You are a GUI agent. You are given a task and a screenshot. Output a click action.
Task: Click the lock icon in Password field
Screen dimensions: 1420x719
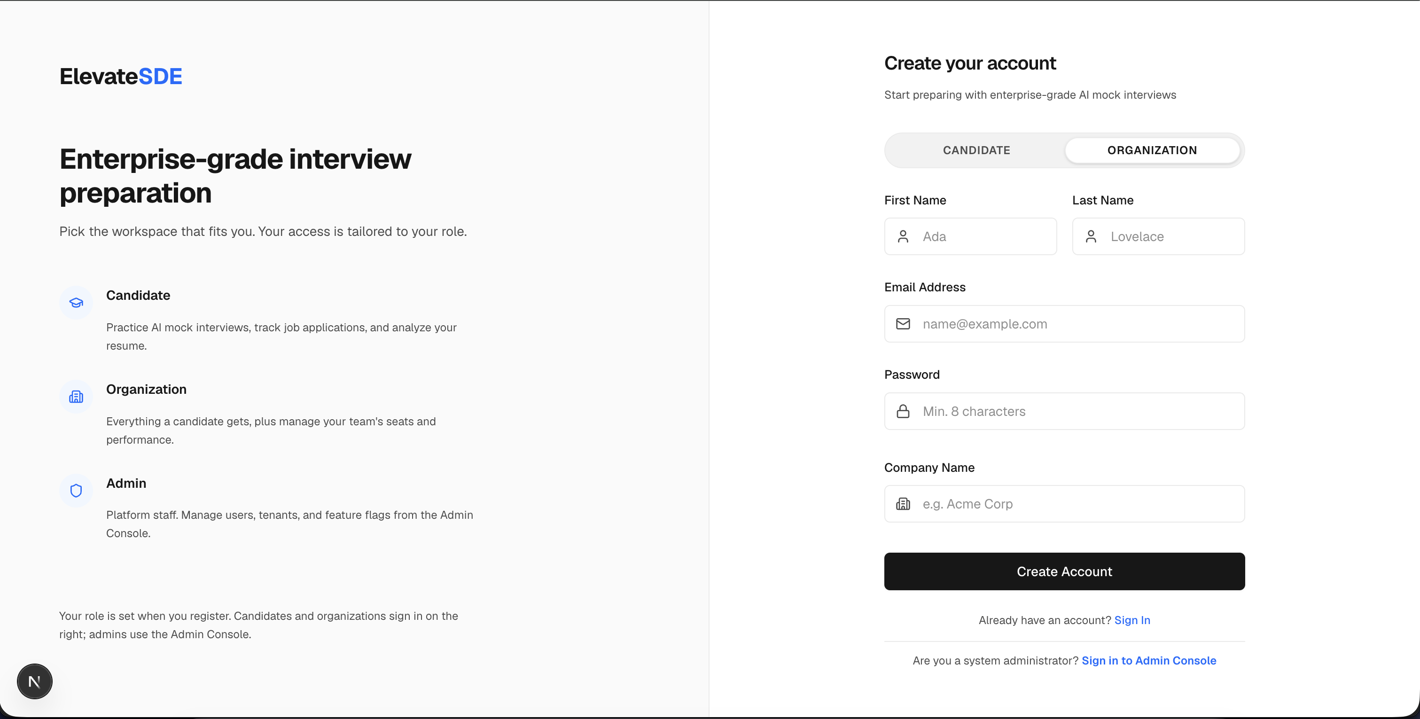point(903,411)
